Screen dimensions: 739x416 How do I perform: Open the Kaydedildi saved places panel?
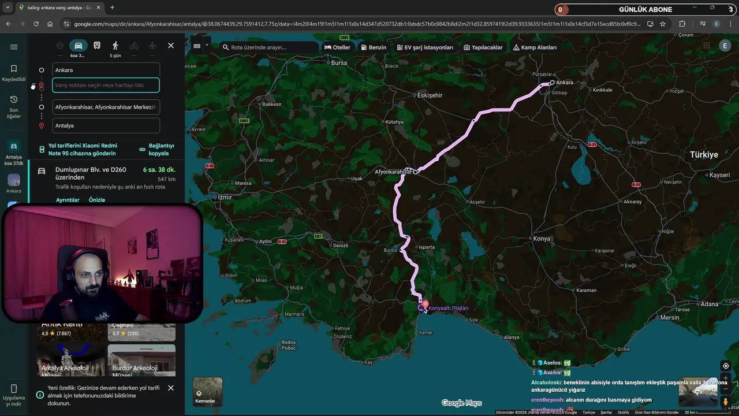point(14,73)
